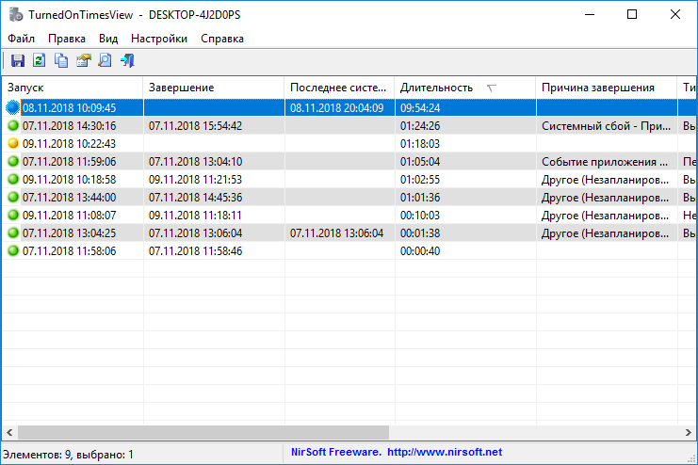This screenshot has width=698, height=465.
Task: Click the green Refresh toolbar icon
Action: (40, 60)
